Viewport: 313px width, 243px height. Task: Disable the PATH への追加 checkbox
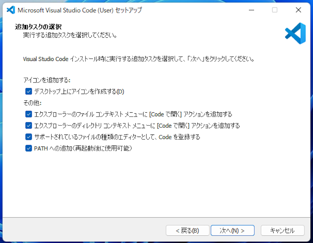(28, 148)
